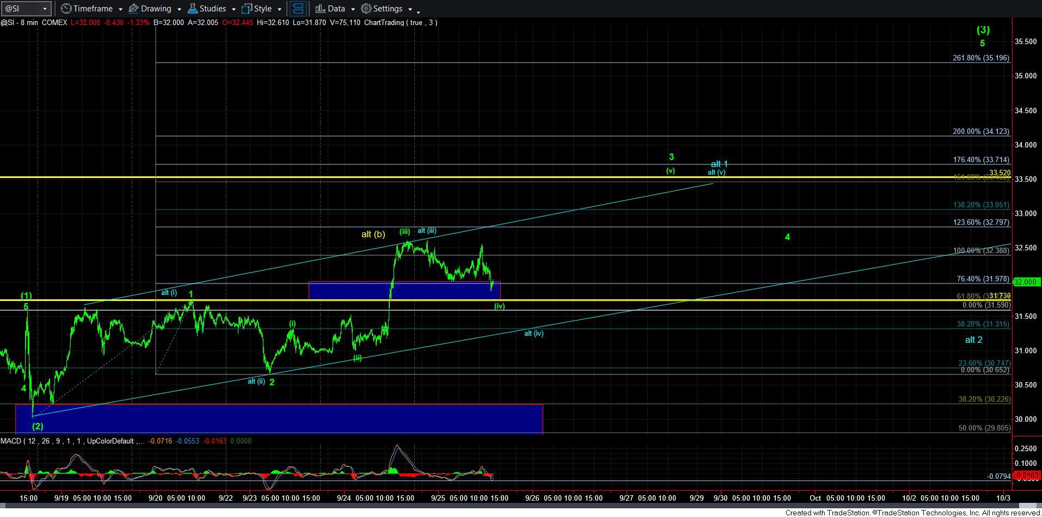Select the 0.00% (31.590) Fibonacci label

(x=986, y=305)
